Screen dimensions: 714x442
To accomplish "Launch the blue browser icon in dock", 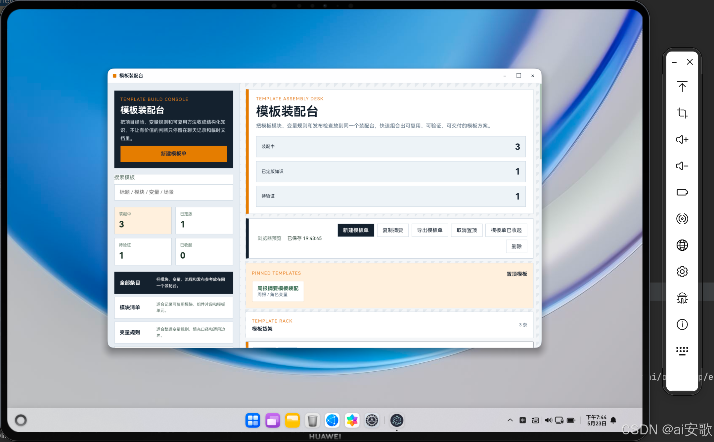I will coord(332,421).
